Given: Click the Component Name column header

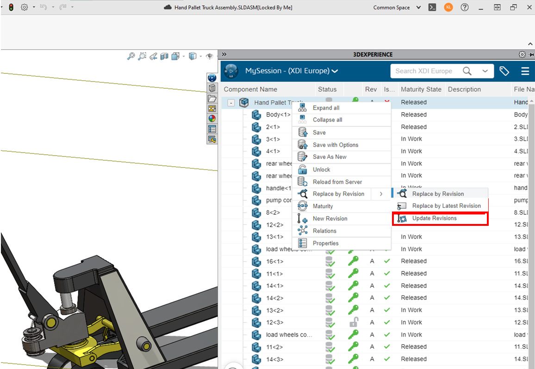Looking at the screenshot, I should click(x=250, y=90).
